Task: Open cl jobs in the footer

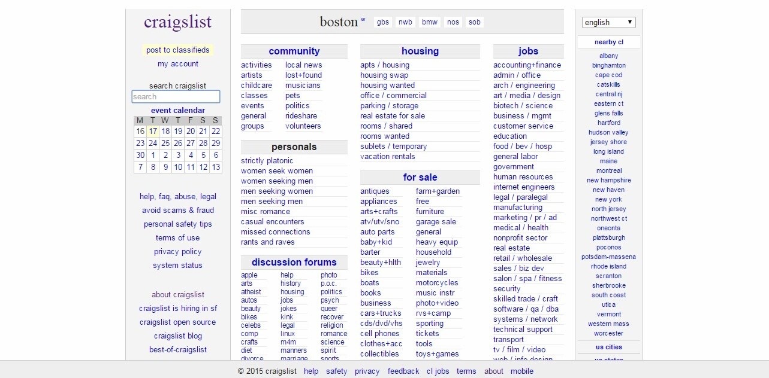Action: click(438, 371)
